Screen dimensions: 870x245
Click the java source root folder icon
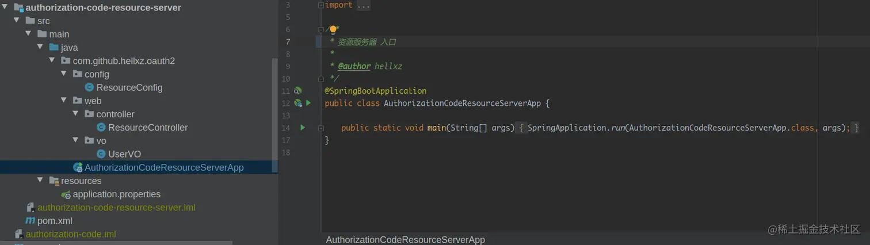pos(54,47)
